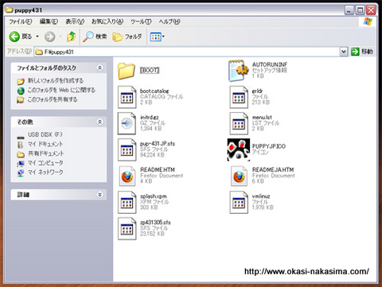Click the My Computer icon in sidebar
382x287 pixels.
[x=21, y=164]
